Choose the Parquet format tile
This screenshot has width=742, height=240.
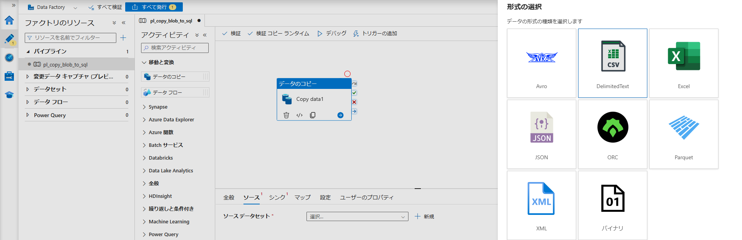[x=684, y=134]
